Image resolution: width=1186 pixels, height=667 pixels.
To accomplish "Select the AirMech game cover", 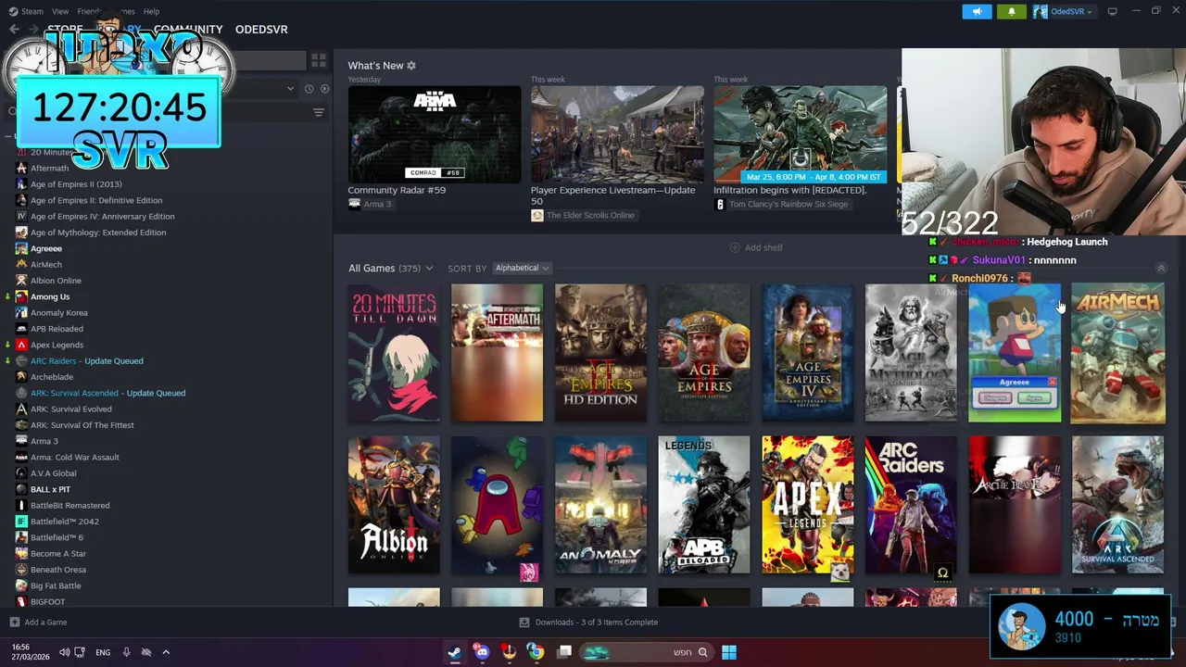I will pyautogui.click(x=1118, y=353).
